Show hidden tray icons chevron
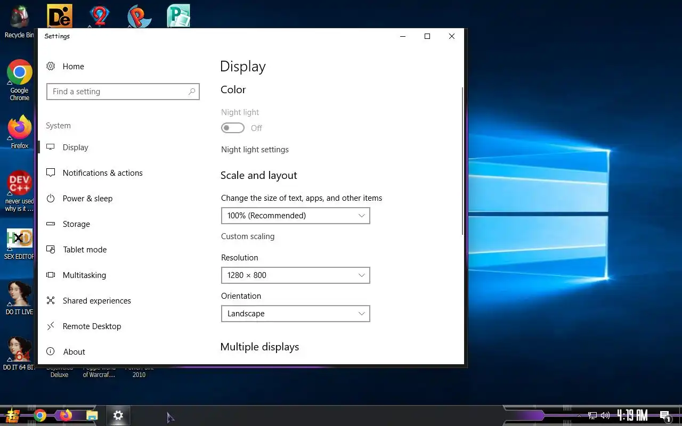The image size is (682, 426). 580,415
